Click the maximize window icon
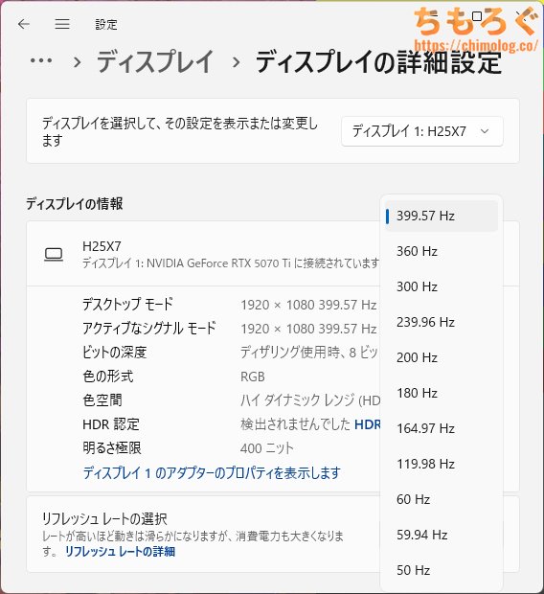The image size is (544, 594). [x=477, y=16]
